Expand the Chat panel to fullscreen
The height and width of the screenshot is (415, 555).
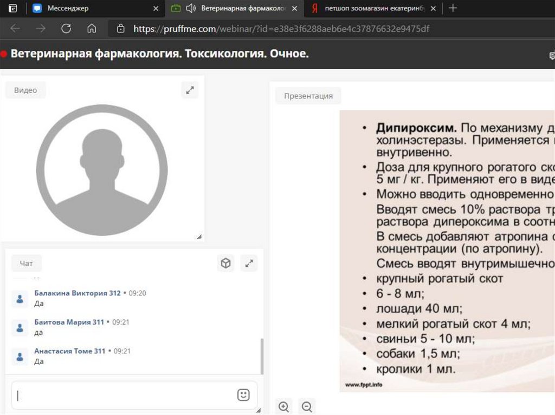point(249,264)
